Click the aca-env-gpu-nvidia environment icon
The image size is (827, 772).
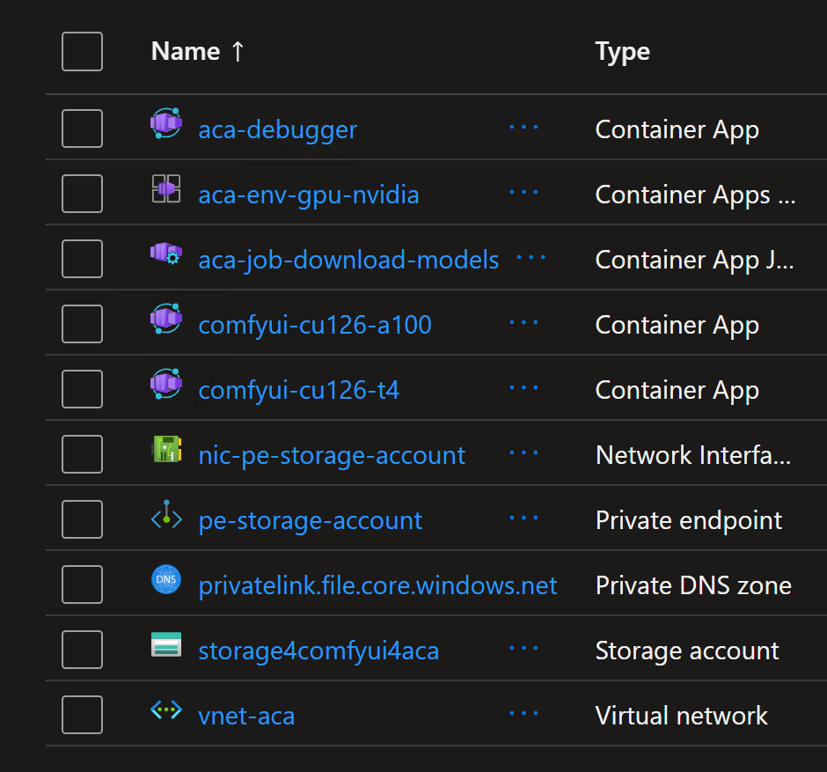[166, 188]
